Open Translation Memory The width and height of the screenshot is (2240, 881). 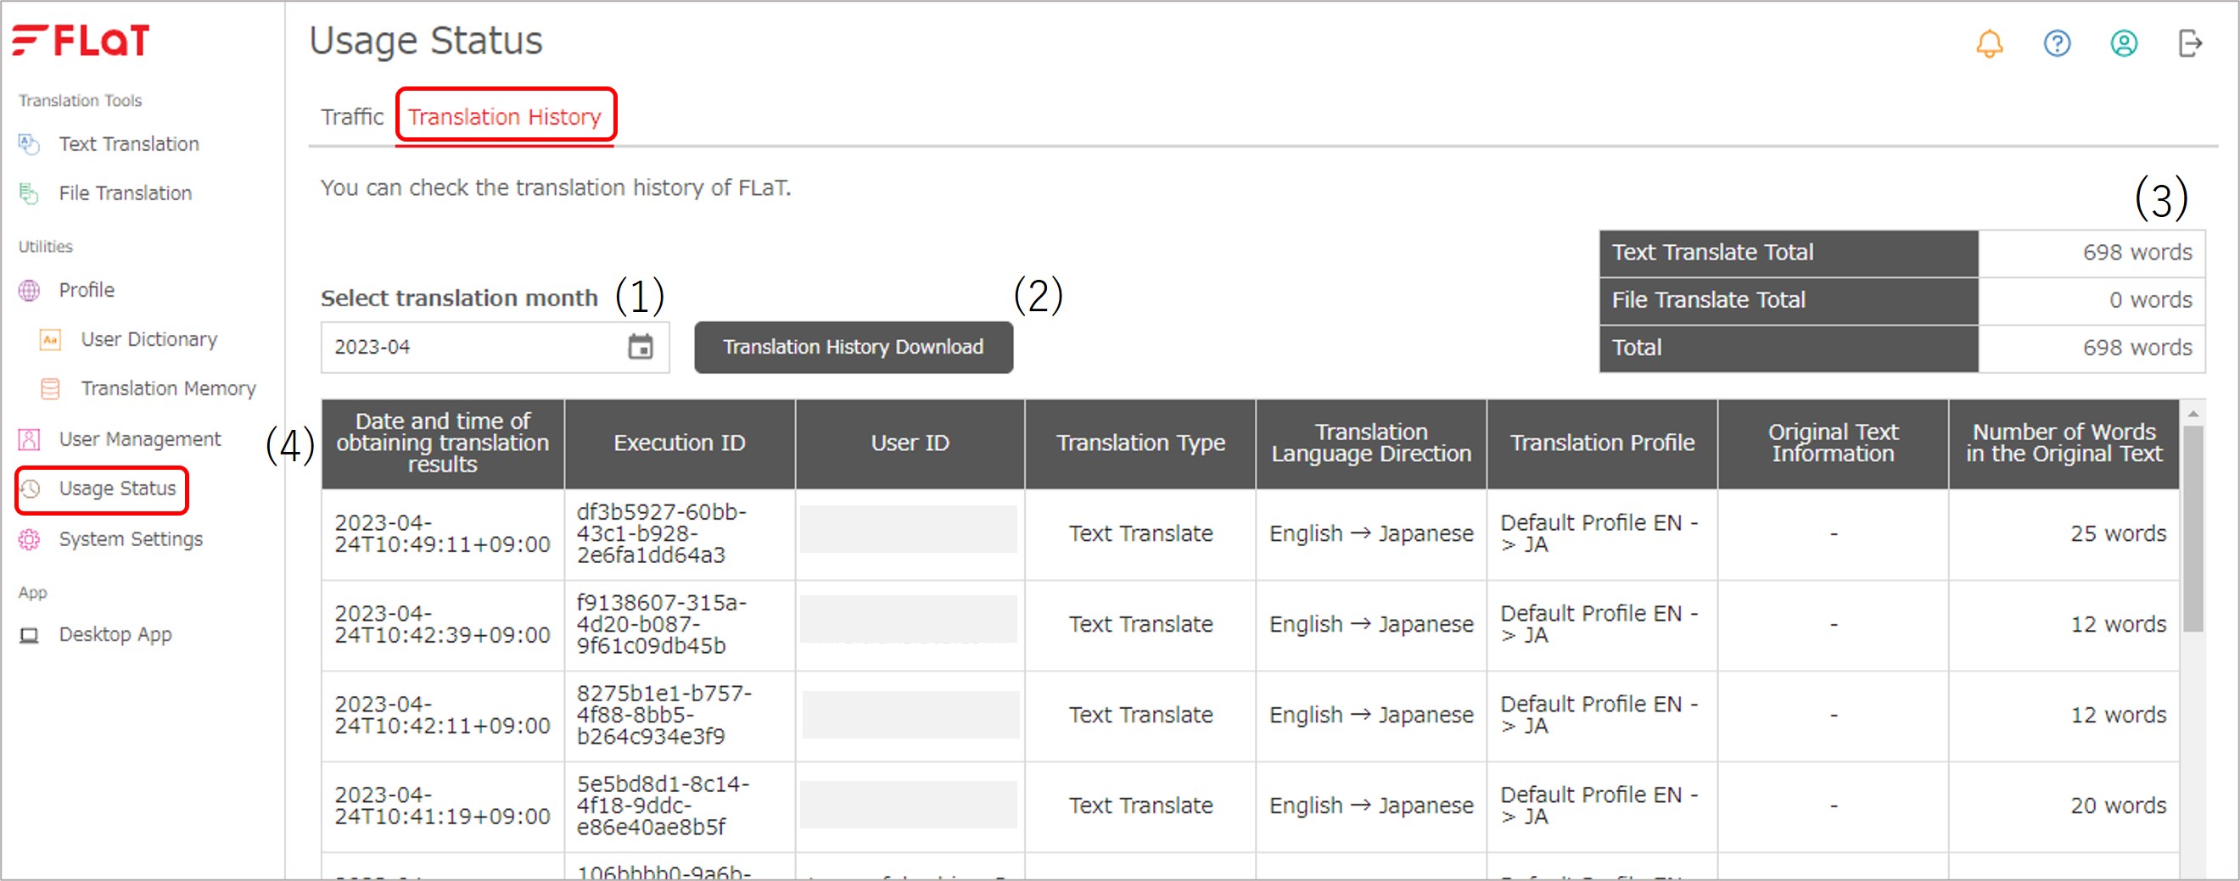click(169, 388)
